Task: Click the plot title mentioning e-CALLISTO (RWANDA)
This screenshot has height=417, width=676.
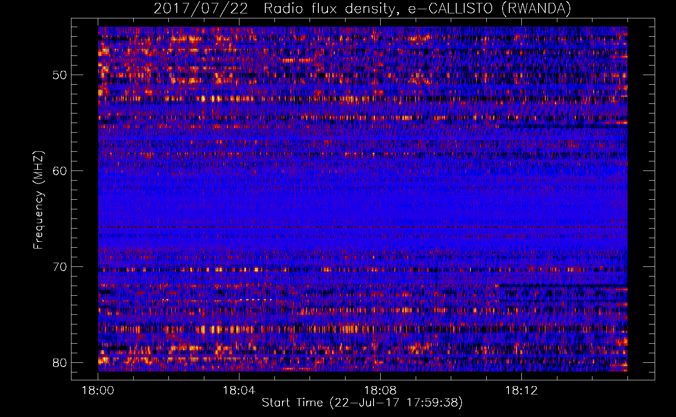Action: coord(362,9)
